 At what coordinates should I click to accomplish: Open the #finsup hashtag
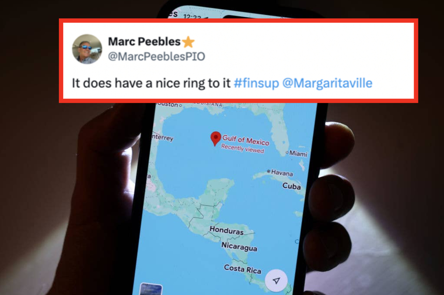point(256,83)
